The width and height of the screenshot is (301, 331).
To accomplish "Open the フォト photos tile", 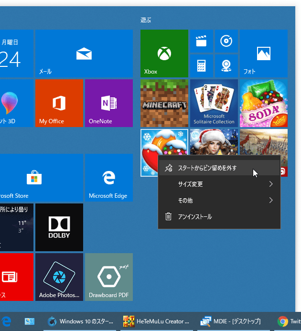I will tap(264, 53).
